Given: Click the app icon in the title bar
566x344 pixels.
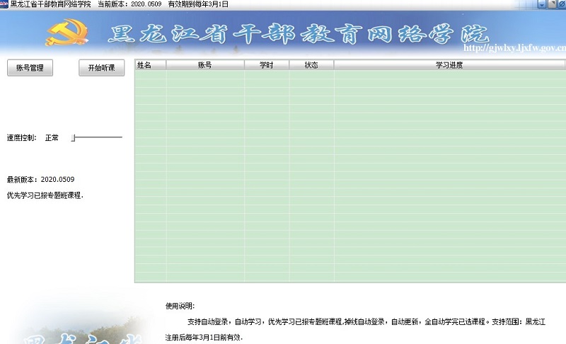Looking at the screenshot, I should click(x=4, y=4).
